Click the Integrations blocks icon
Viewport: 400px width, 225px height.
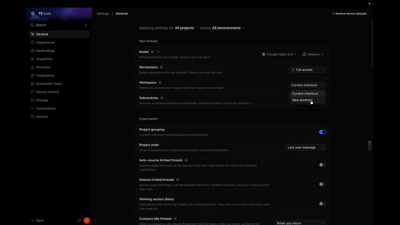(x=32, y=75)
